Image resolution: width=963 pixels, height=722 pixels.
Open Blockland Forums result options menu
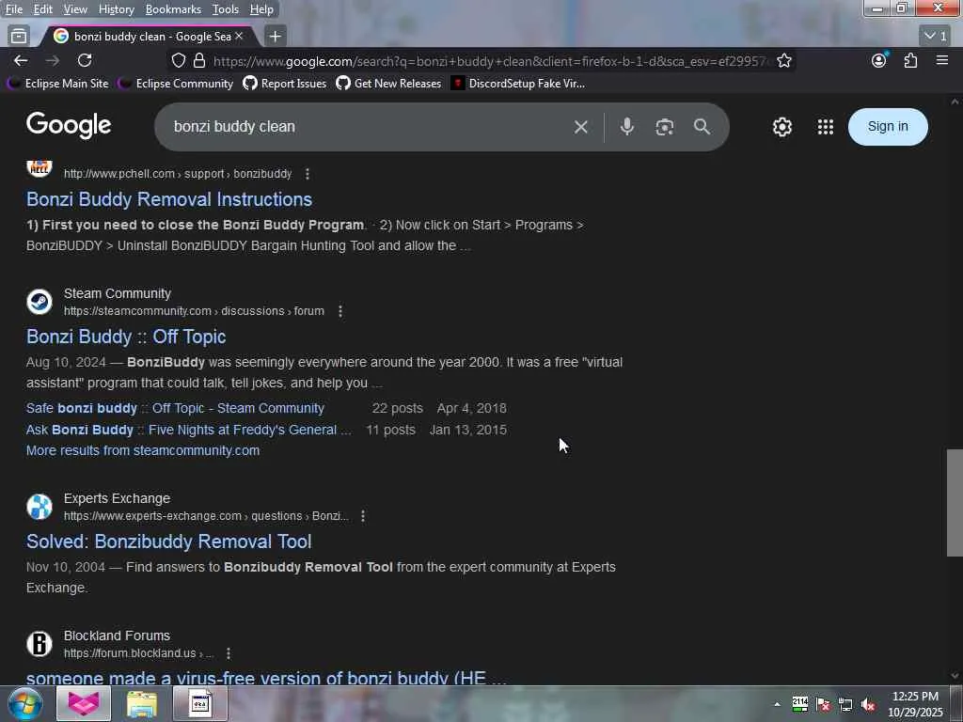[229, 654]
